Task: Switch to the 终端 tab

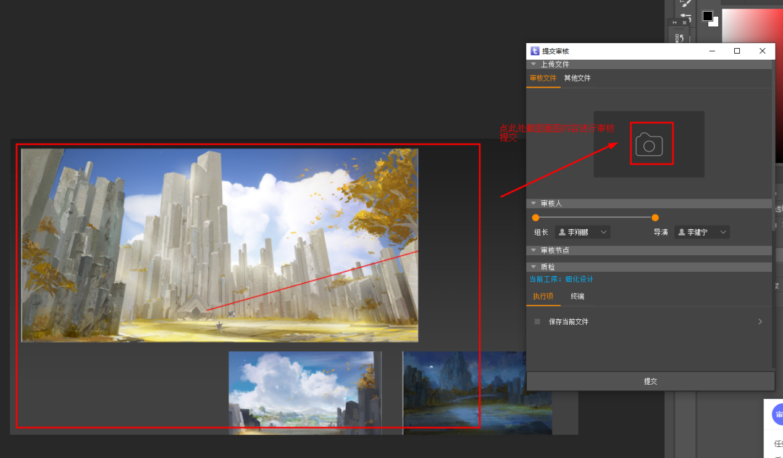Action: [577, 296]
